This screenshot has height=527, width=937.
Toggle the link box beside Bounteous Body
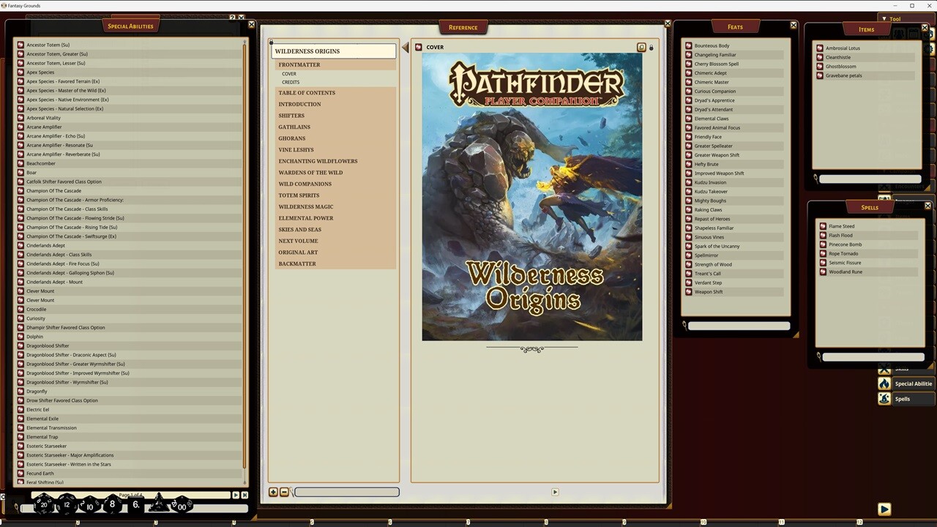[x=688, y=45]
